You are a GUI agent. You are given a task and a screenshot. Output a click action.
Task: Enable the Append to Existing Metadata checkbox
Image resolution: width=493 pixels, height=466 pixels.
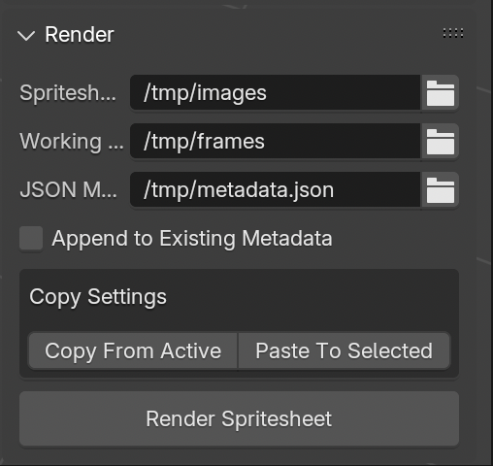(31, 239)
